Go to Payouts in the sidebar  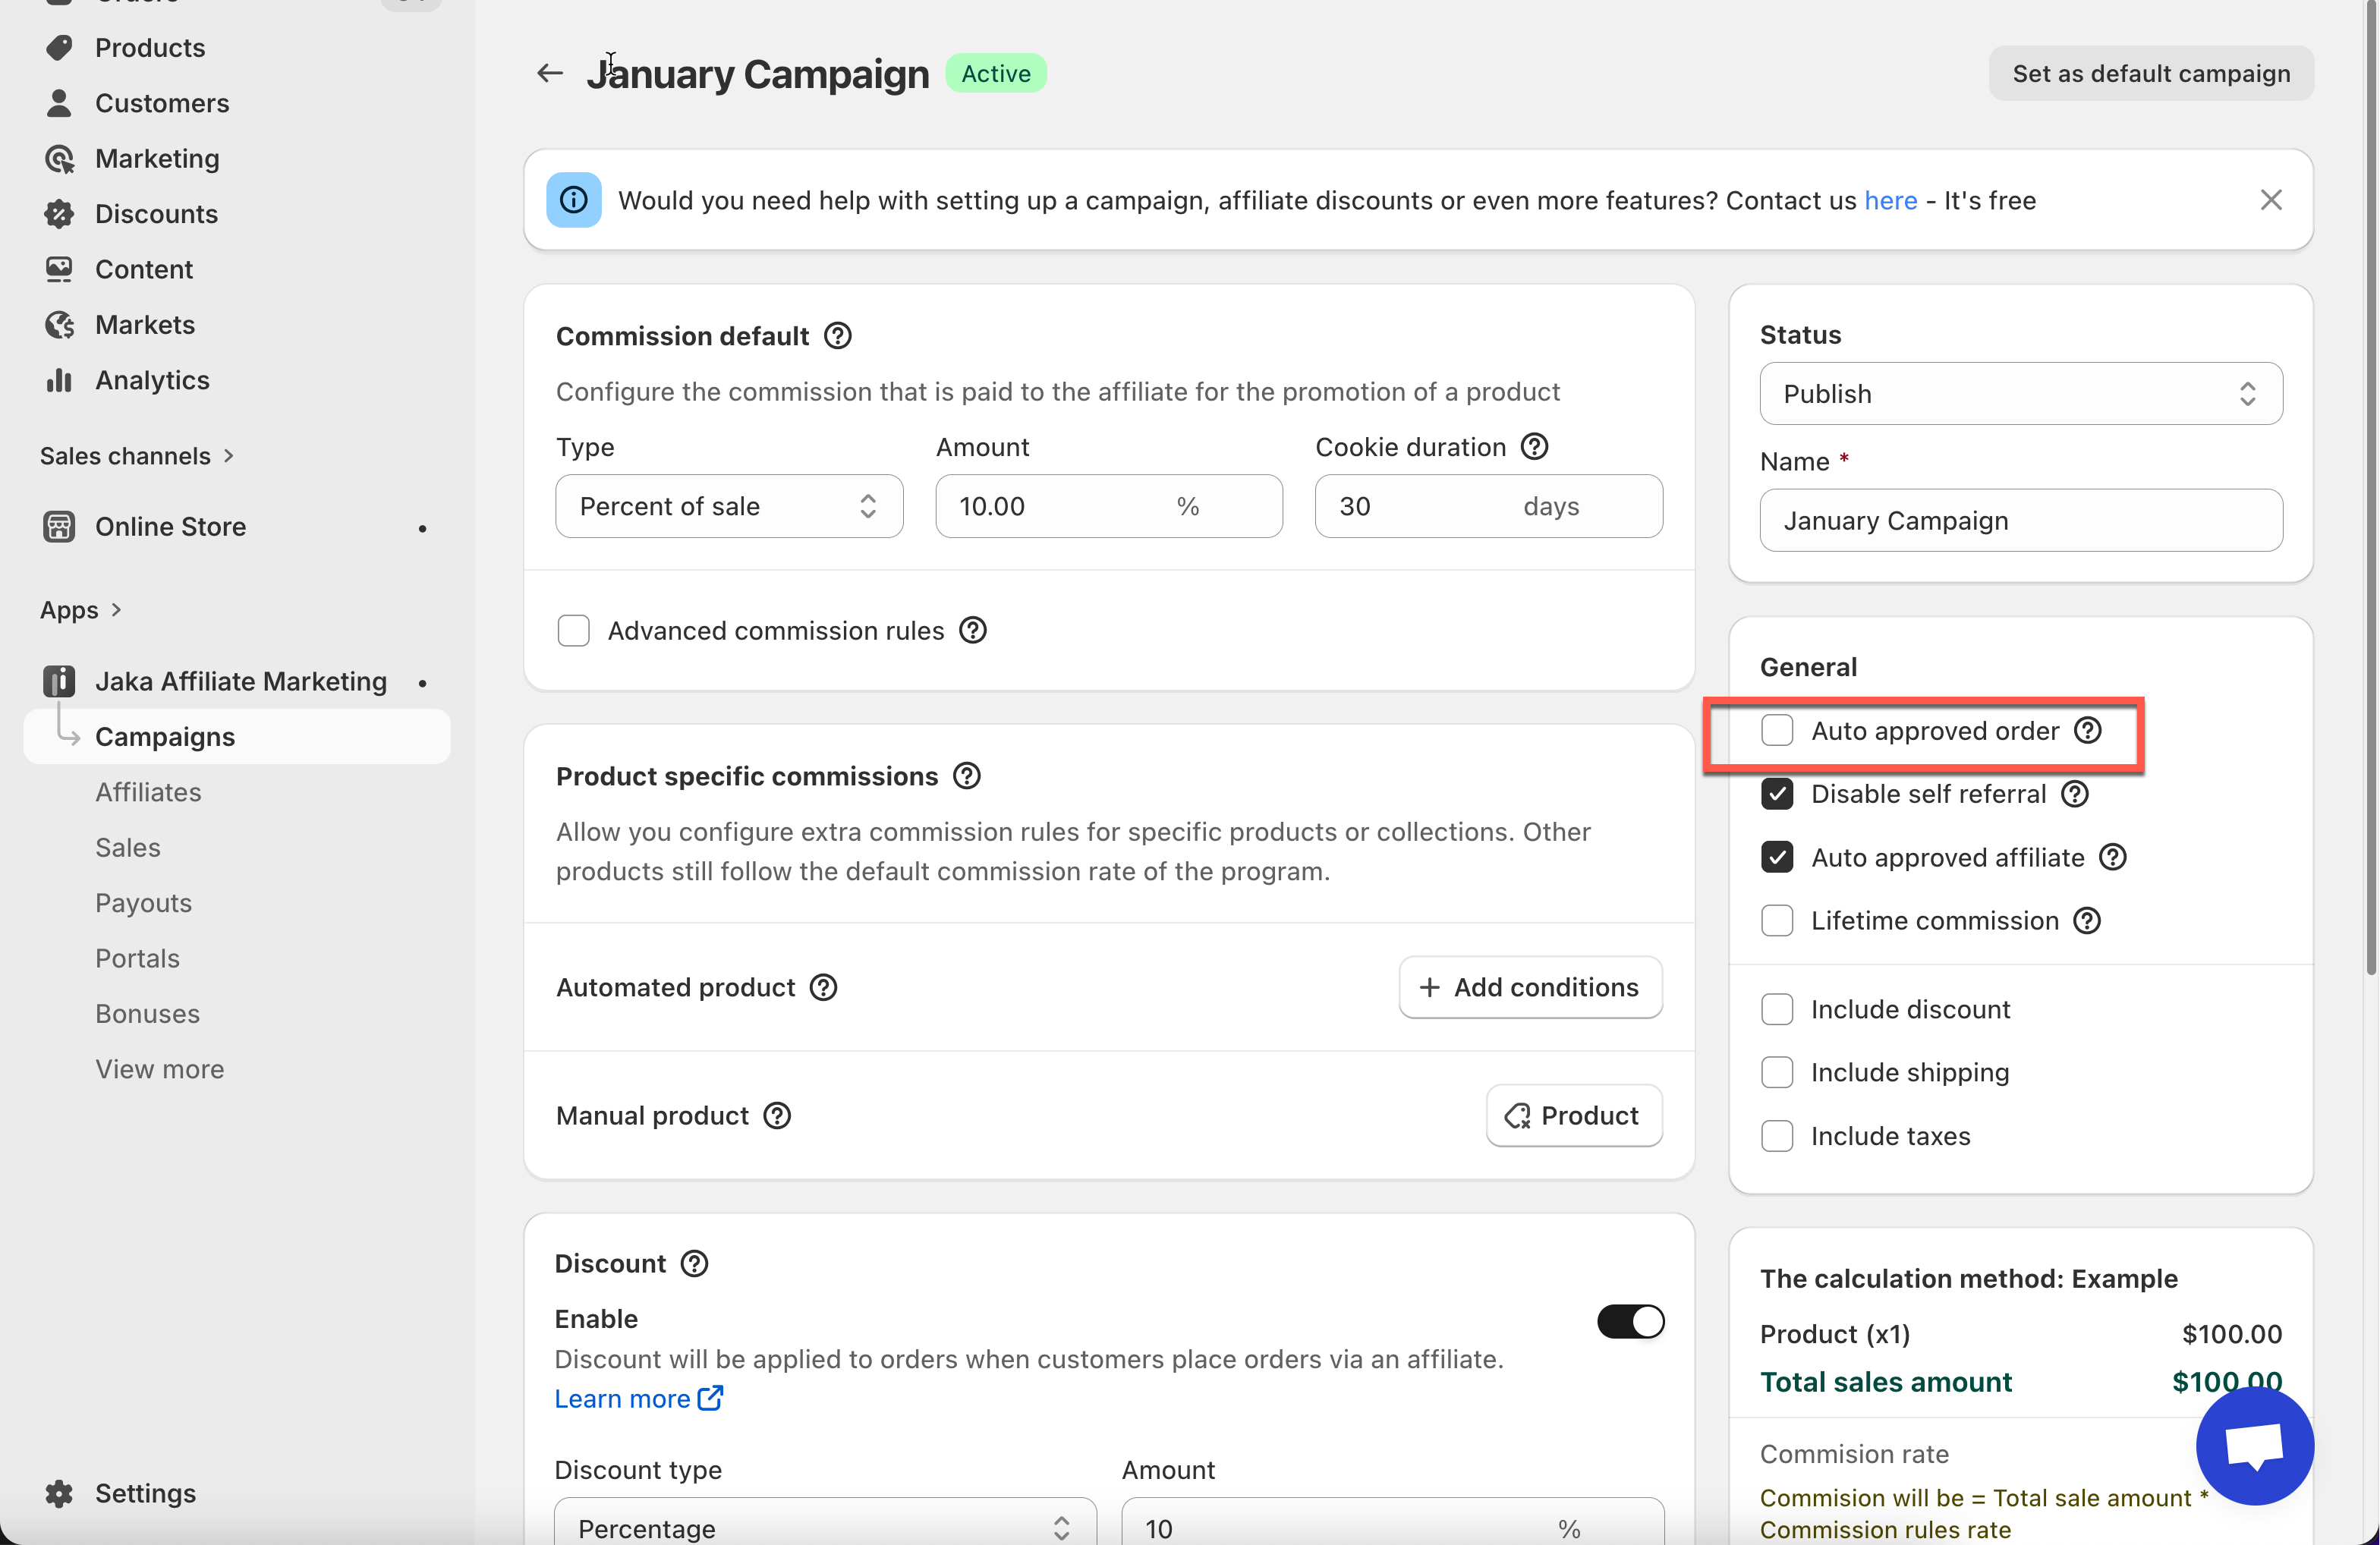[143, 903]
